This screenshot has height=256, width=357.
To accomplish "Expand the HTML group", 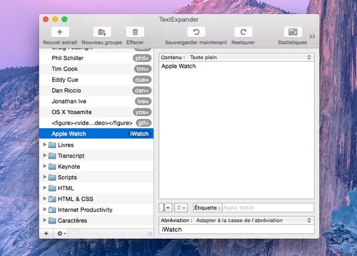I will (45, 188).
